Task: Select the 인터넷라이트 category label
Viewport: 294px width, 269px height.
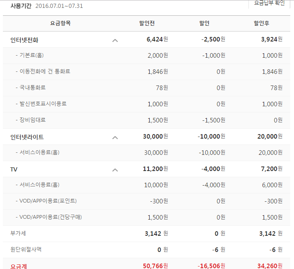Action: (27, 137)
